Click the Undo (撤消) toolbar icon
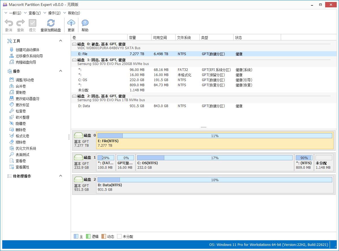 9,23
